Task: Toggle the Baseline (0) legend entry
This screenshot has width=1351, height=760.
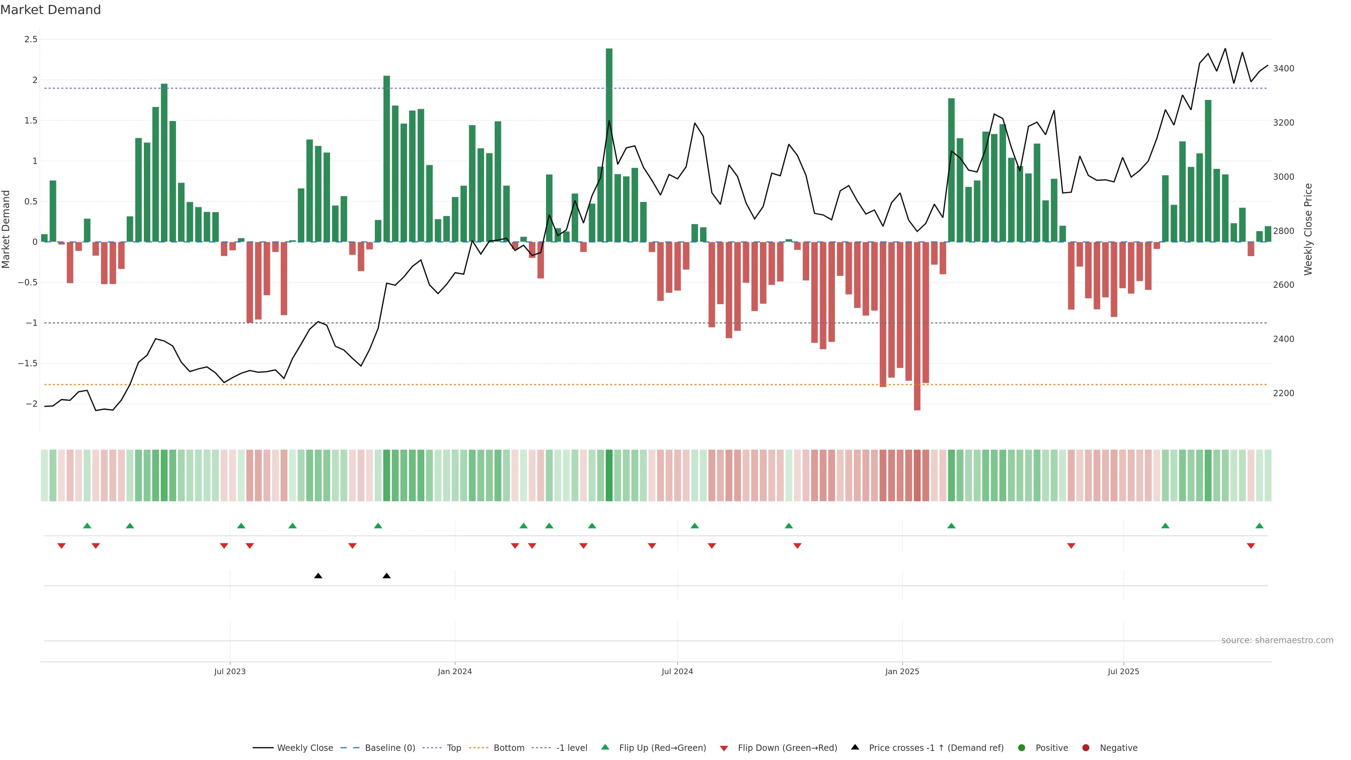Action: click(390, 747)
